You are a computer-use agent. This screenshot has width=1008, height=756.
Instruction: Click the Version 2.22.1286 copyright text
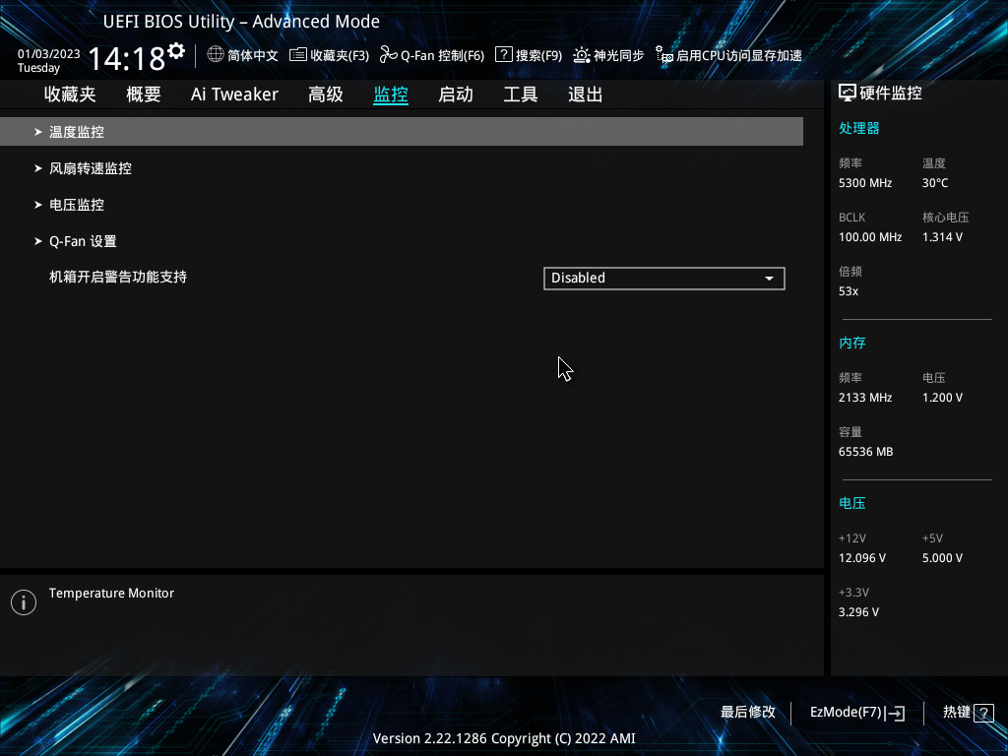pos(504,738)
